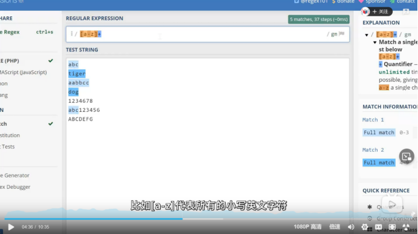Screen dimensions: 418x234
Task: Choose the Substitution function
Action: [x=10, y=135]
